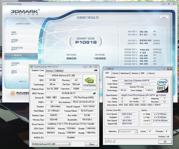Viewport: 179px width, 149px height.
Task: Open the Mainboard tab in CPU-Z
Action: point(125,73)
